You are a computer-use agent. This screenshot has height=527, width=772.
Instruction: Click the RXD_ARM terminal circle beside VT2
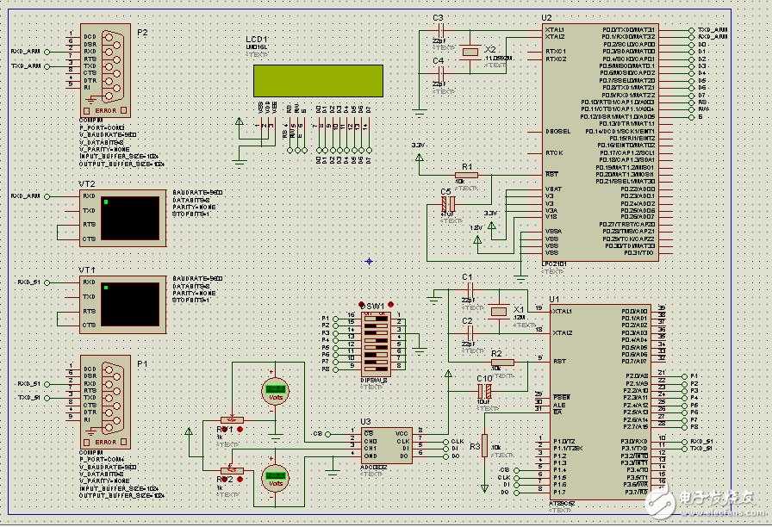(x=47, y=196)
